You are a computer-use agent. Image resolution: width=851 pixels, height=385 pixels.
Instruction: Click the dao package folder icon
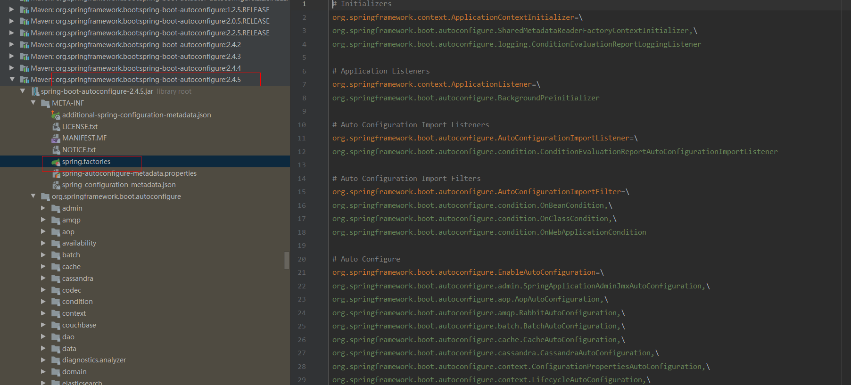(x=56, y=337)
